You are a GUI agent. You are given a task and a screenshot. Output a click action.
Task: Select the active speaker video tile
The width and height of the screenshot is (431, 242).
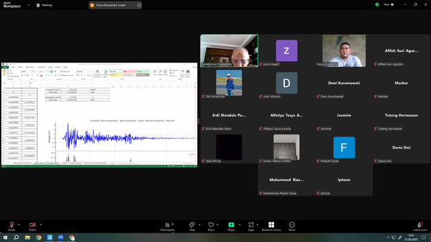pos(229,50)
